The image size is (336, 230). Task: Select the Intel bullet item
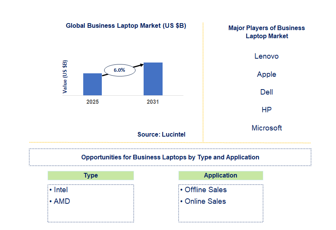pyautogui.click(x=58, y=189)
